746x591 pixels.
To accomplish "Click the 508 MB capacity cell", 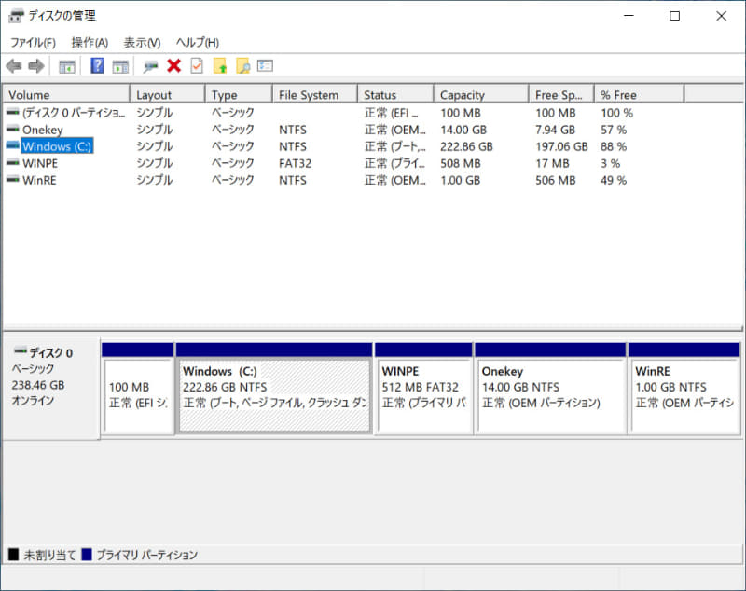I will coord(460,163).
